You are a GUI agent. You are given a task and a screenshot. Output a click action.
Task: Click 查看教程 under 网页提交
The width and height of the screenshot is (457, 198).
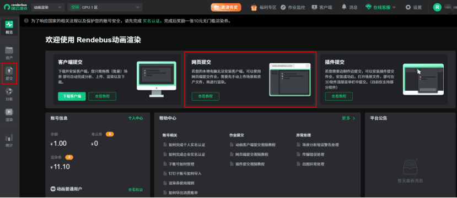[206, 96]
